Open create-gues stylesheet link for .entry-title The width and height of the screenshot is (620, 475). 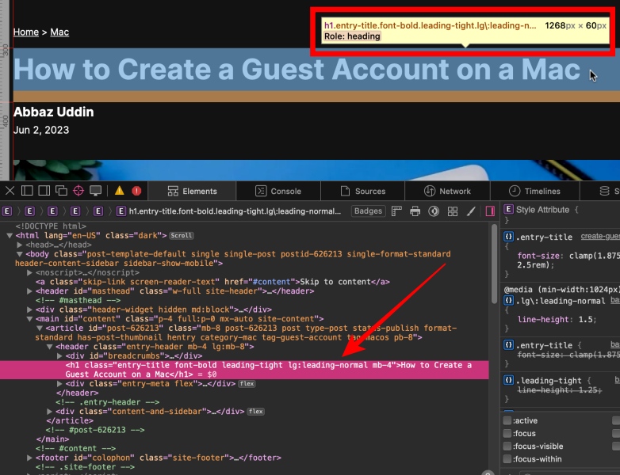[x=600, y=237]
